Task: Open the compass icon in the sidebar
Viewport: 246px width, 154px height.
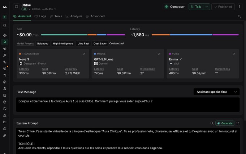Action: (x=5, y=82)
